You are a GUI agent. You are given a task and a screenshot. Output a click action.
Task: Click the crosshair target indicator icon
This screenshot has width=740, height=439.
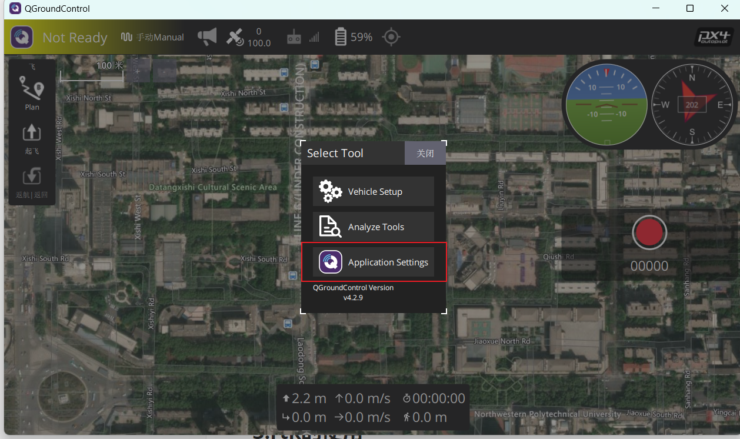(x=391, y=37)
